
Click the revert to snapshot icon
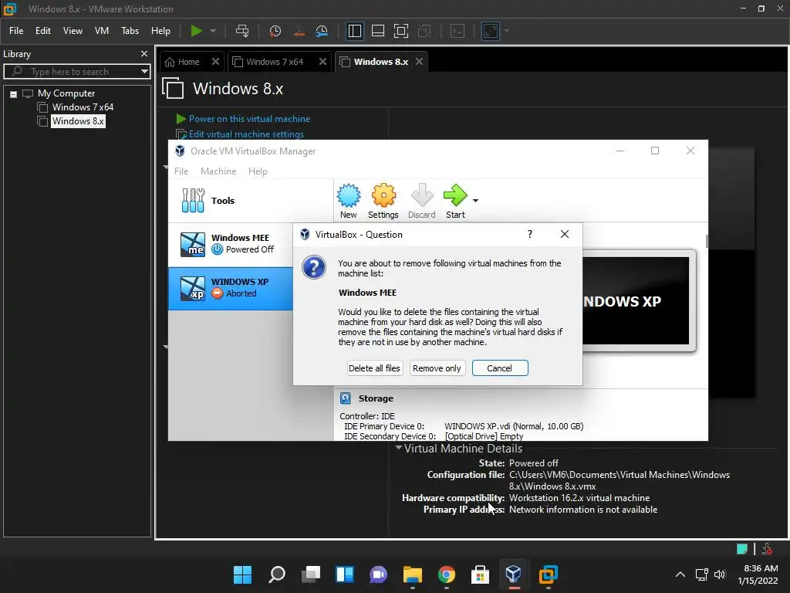coord(299,31)
